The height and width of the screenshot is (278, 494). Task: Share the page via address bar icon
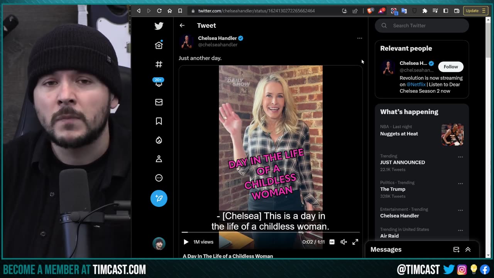pyautogui.click(x=355, y=11)
